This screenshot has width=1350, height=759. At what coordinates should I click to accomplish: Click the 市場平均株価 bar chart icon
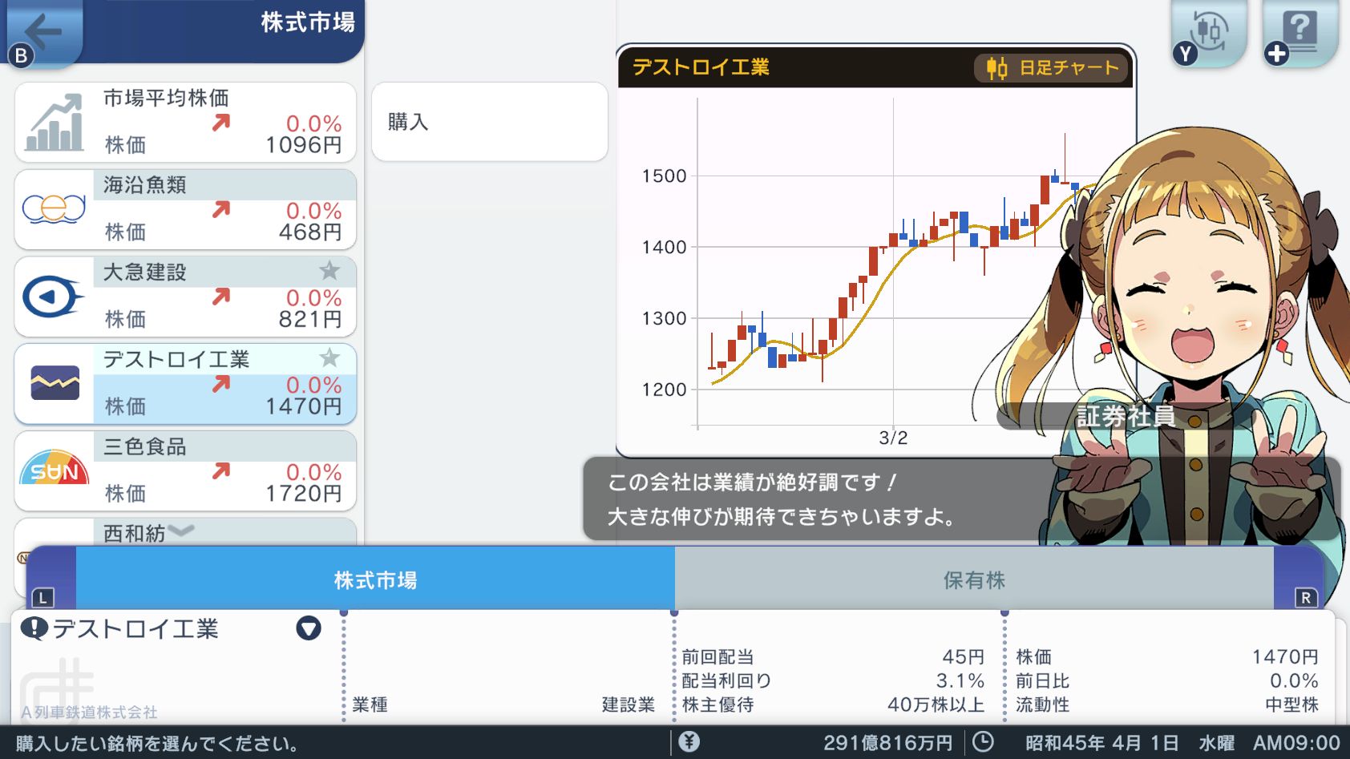tap(55, 123)
